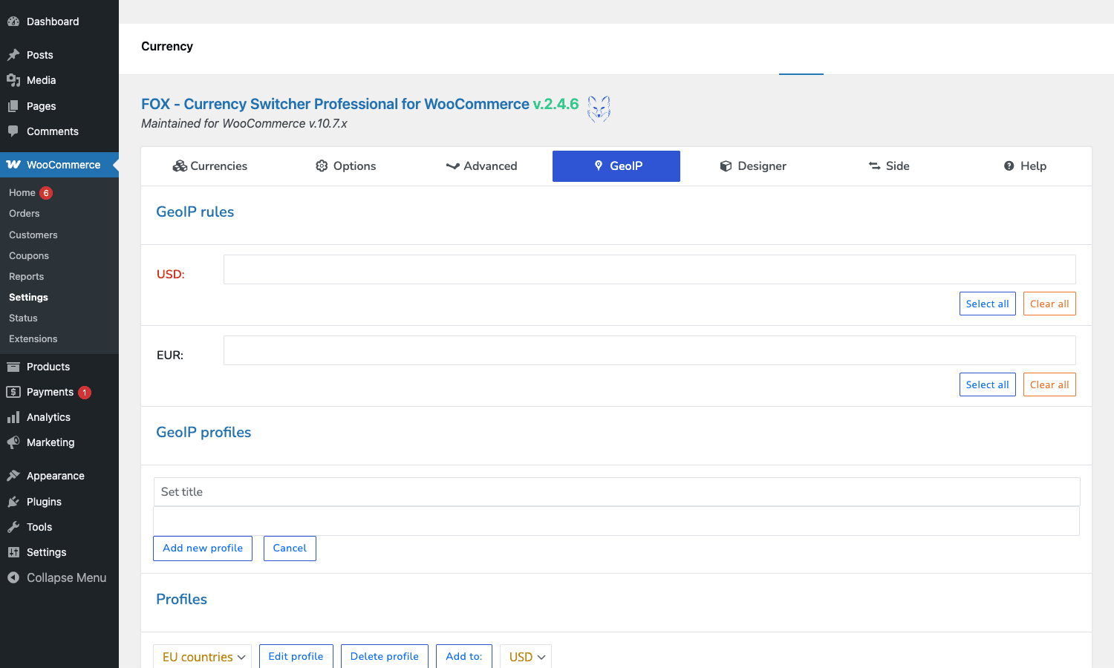Viewport: 1114px width, 668px height.
Task: Collapse the admin menu with arrow icon
Action: tap(13, 577)
